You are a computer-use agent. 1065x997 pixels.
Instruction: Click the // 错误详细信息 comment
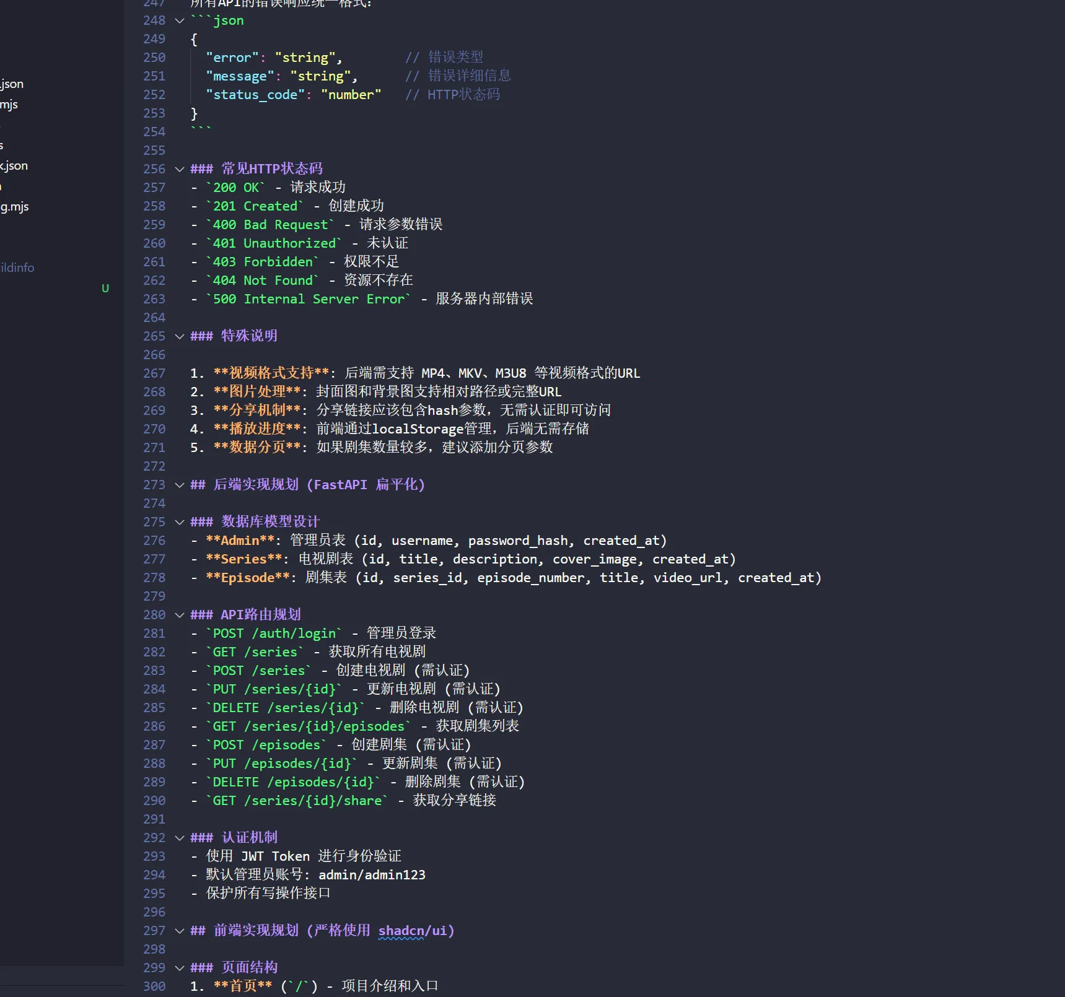[458, 76]
